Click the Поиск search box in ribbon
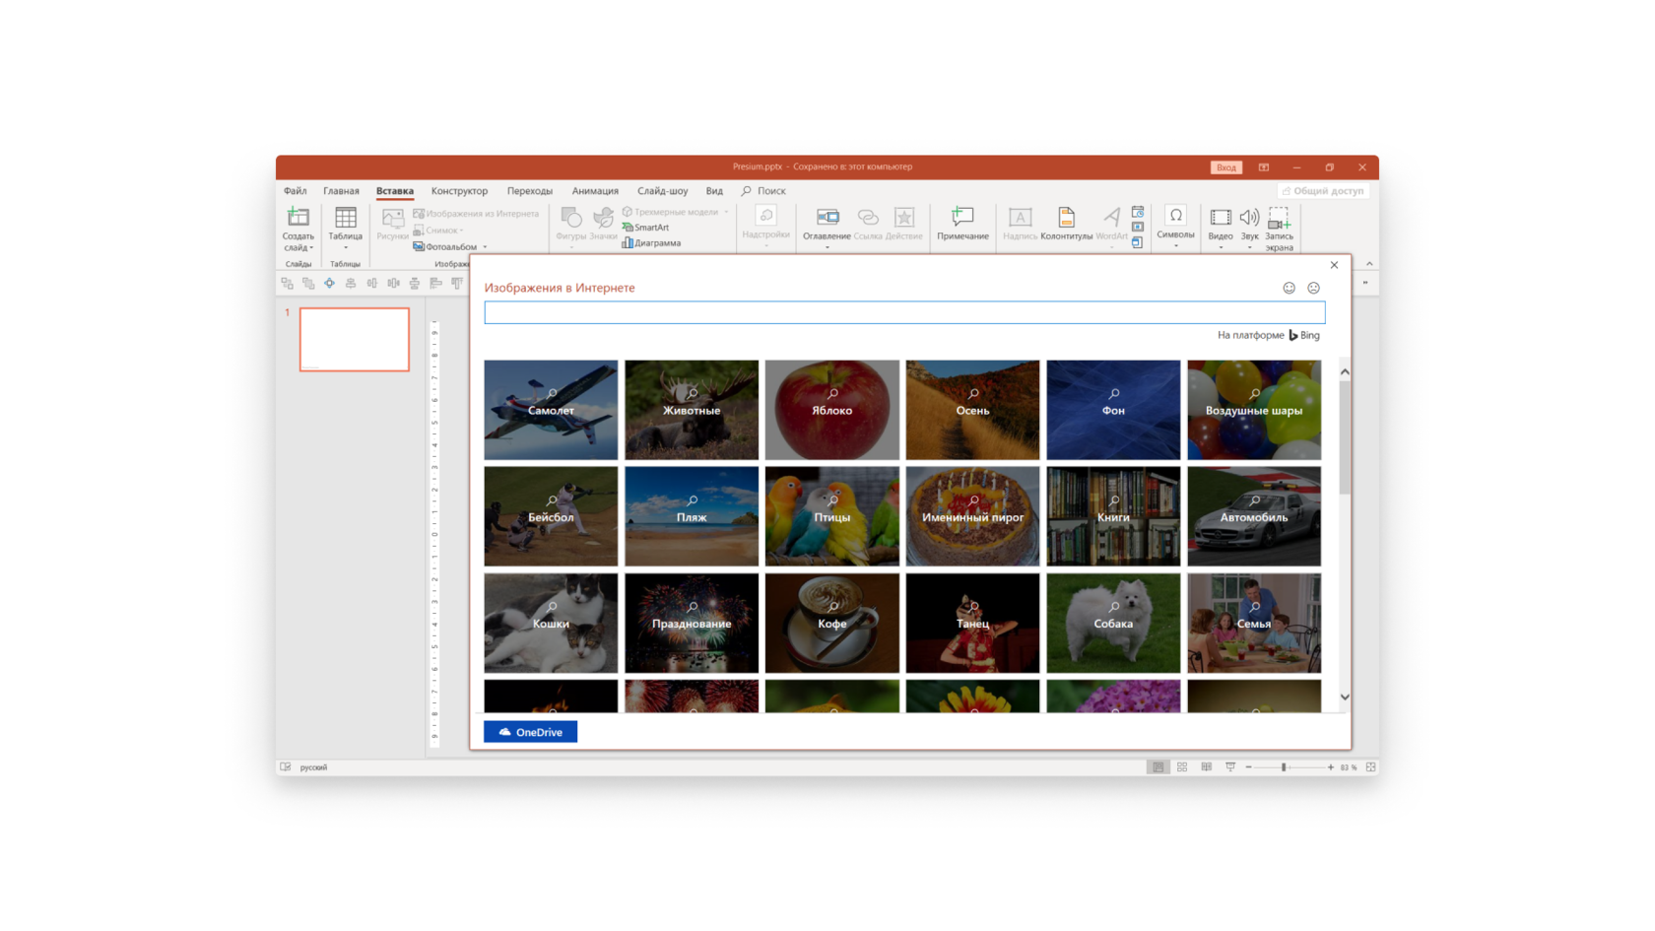Screen dimensions: 1655x931 [x=763, y=191]
